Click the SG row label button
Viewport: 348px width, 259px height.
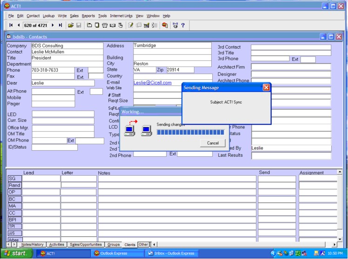point(14,179)
